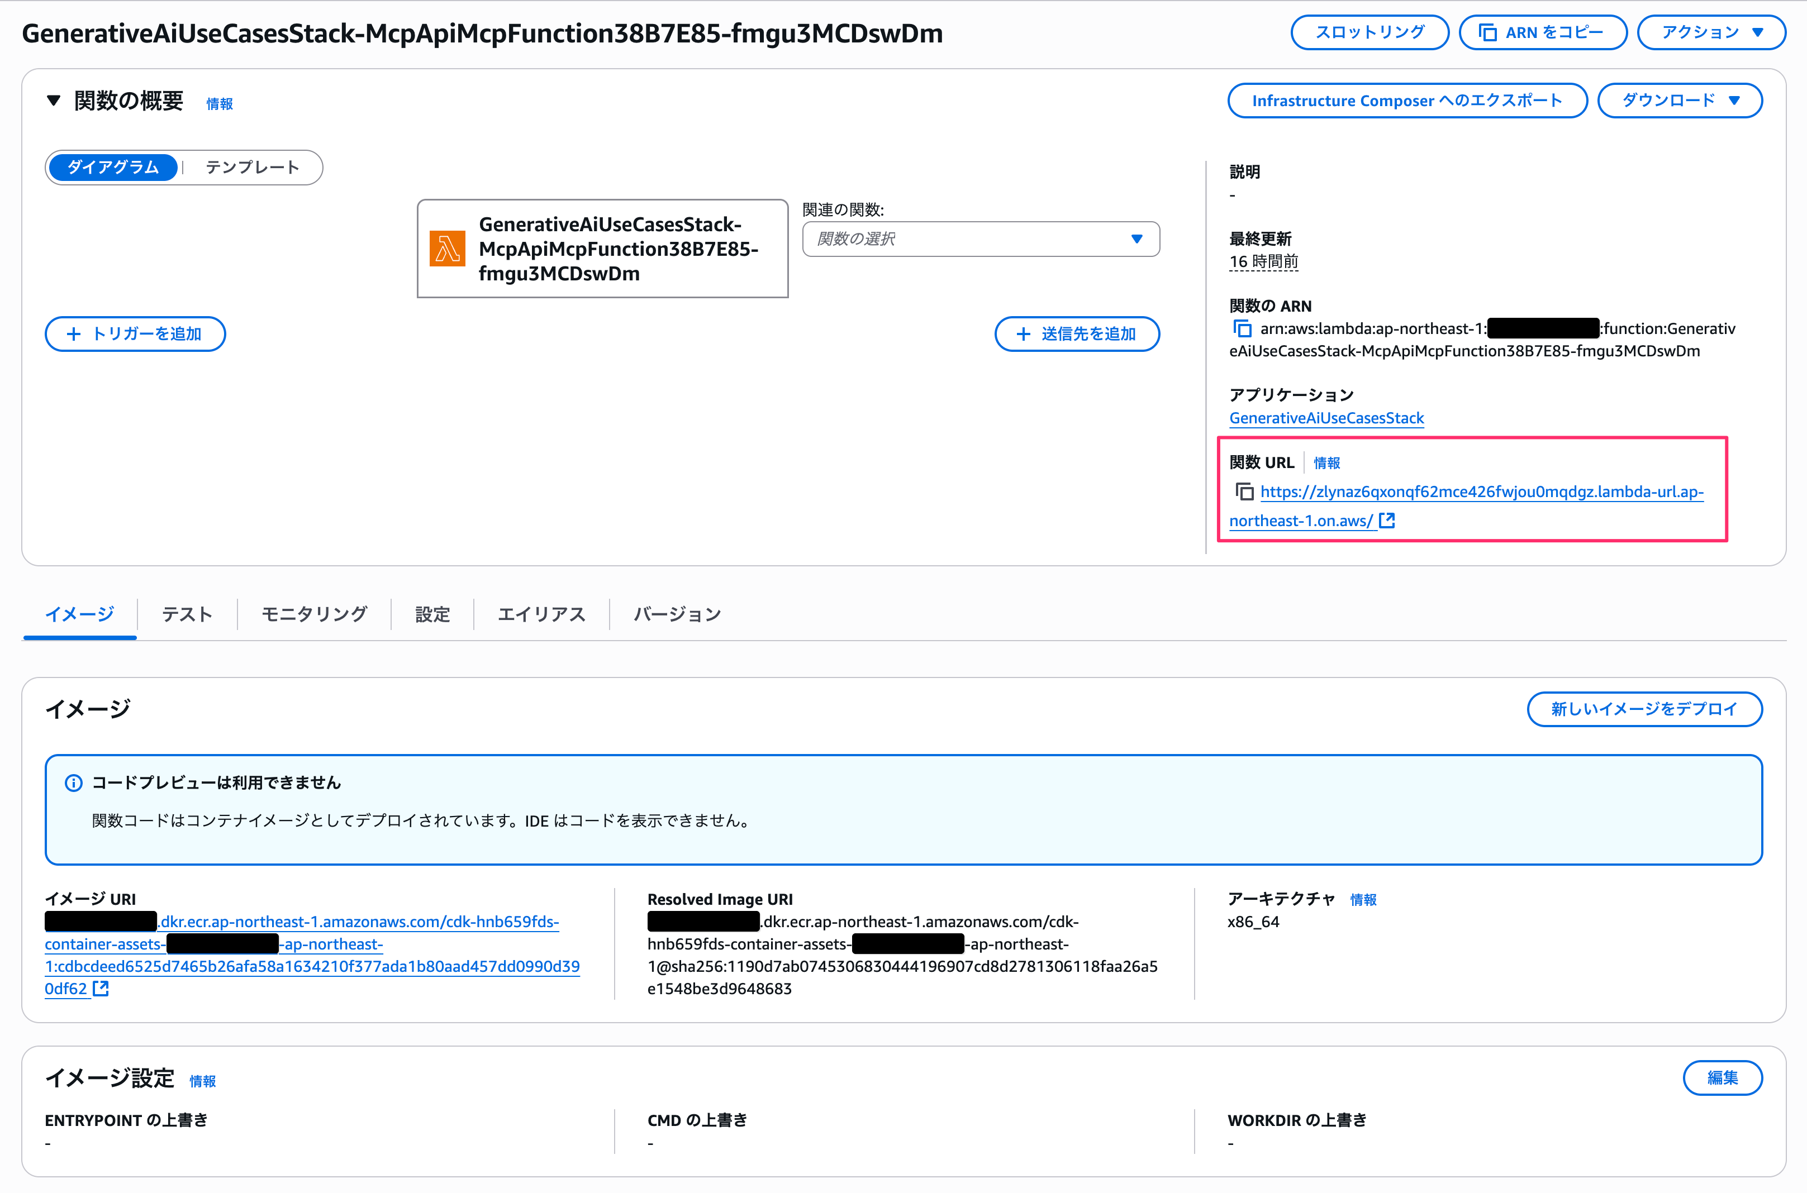Click トリガーを追加 button

click(135, 334)
